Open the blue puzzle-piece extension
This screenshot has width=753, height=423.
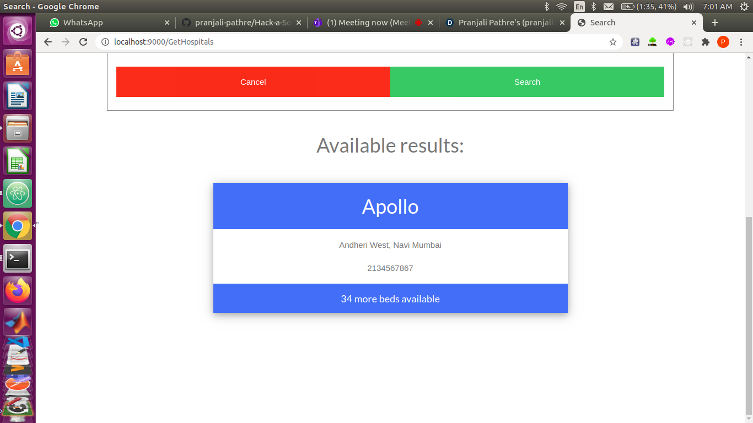tap(635, 42)
